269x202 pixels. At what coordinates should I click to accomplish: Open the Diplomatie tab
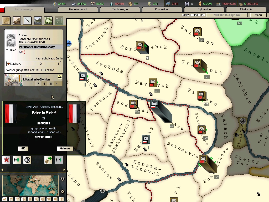pos(204,9)
